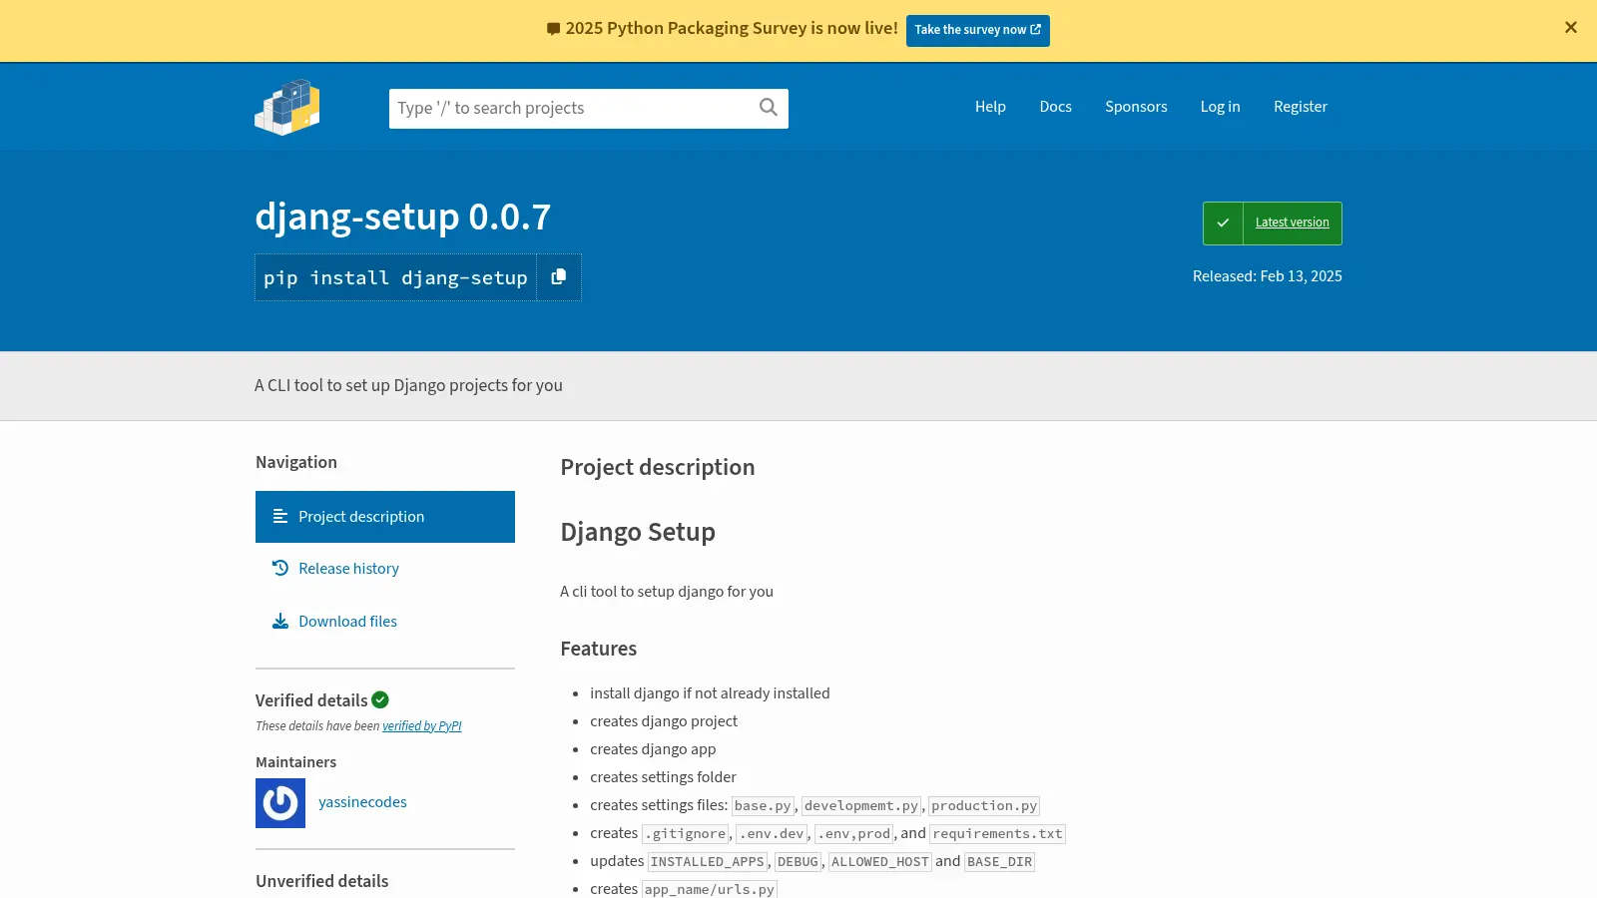Click the search magnifier icon
Viewport: 1597px width, 898px height.
pos(768,108)
